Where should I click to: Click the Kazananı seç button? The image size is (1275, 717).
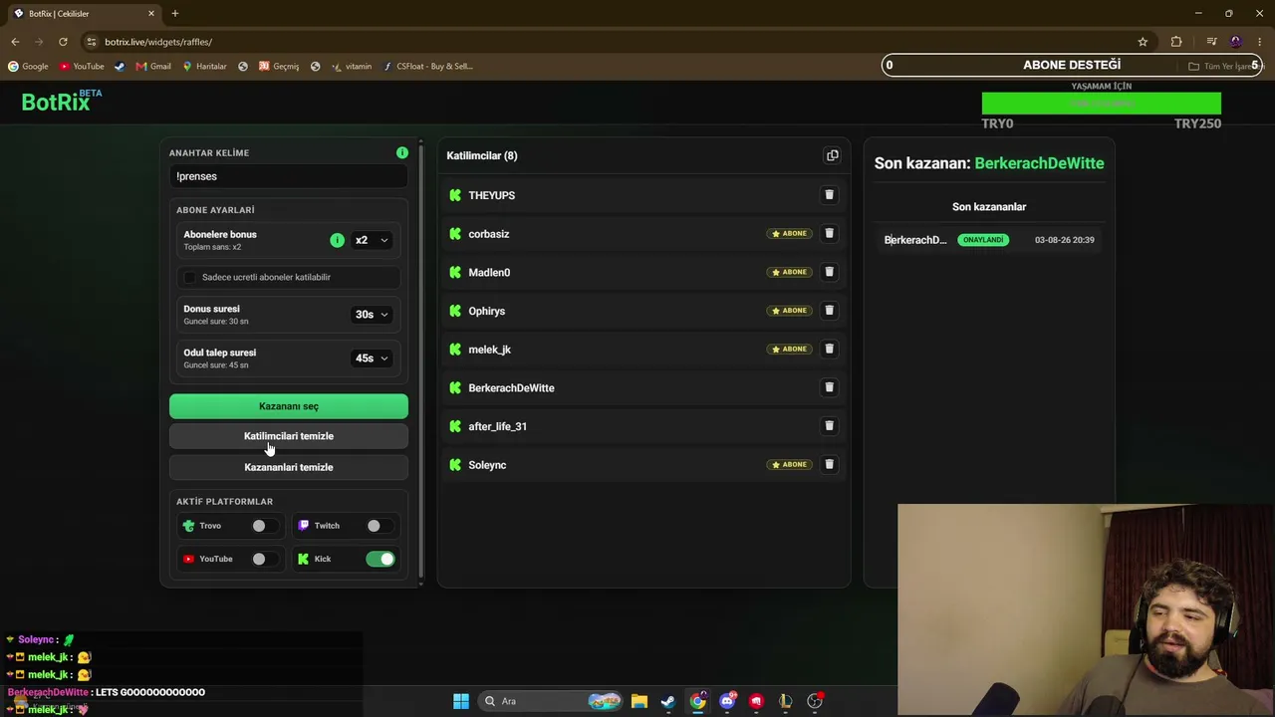[x=289, y=406]
